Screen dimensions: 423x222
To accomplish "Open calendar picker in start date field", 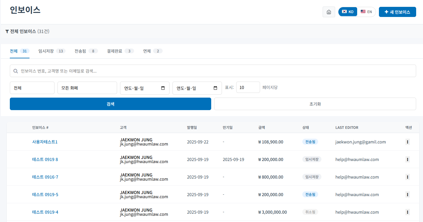I will coord(163,88).
